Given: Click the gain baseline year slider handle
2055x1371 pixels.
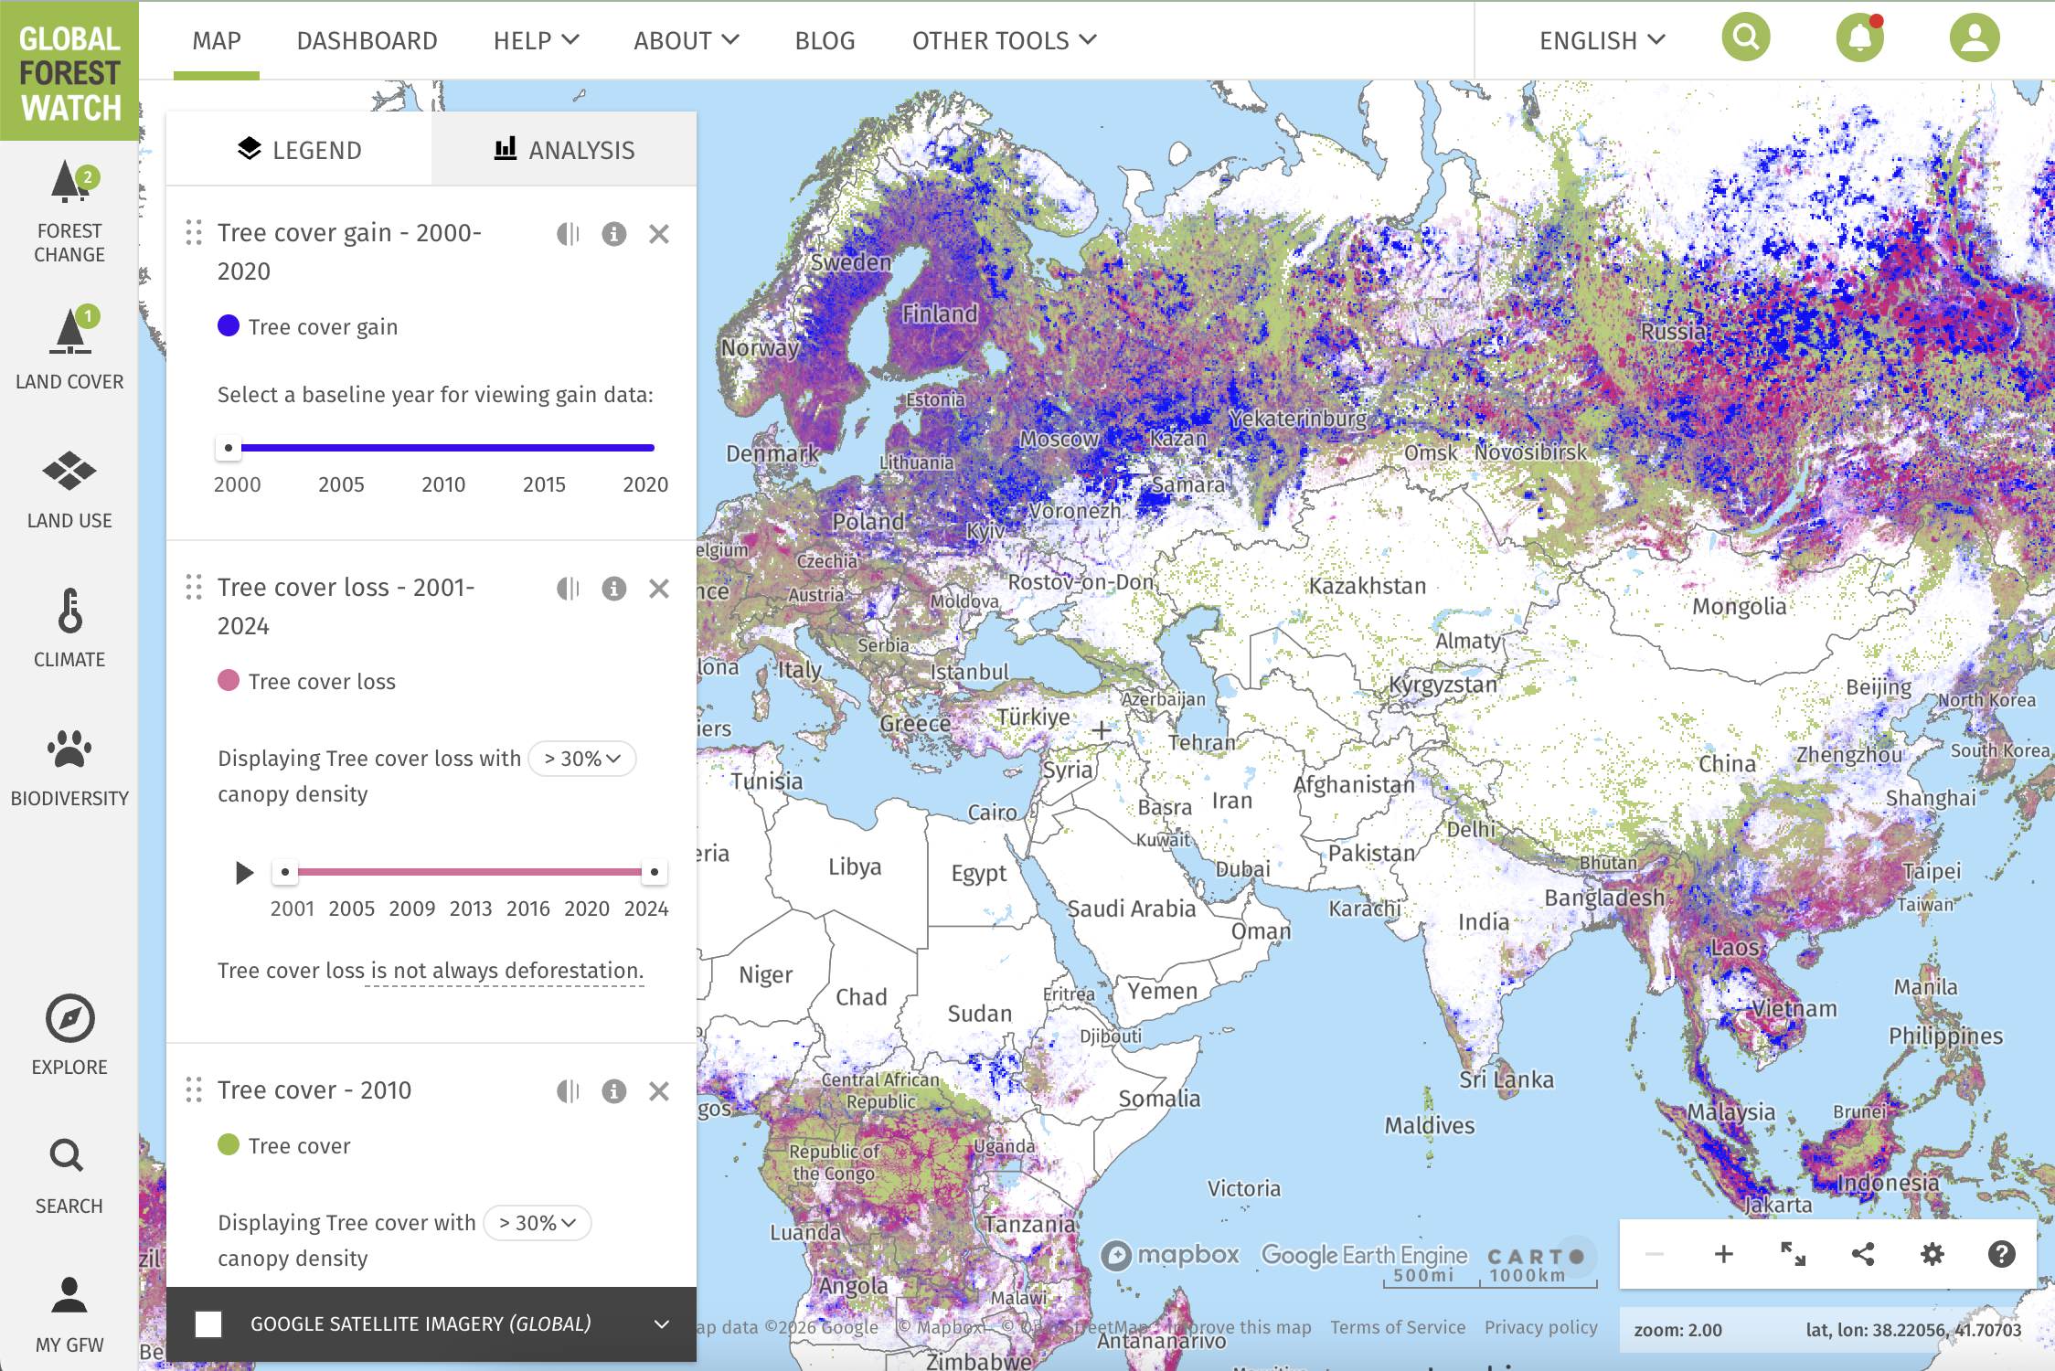Looking at the screenshot, I should click(229, 448).
